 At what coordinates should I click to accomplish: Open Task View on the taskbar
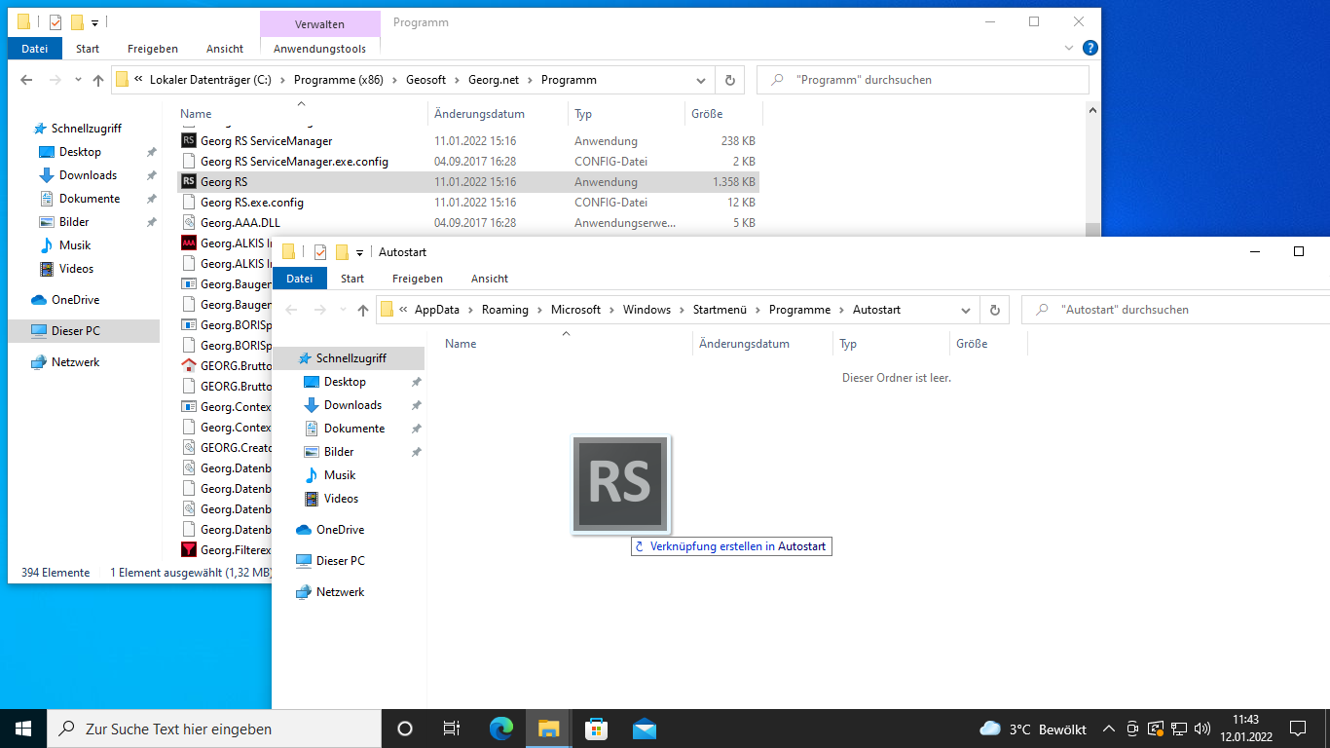(x=452, y=729)
